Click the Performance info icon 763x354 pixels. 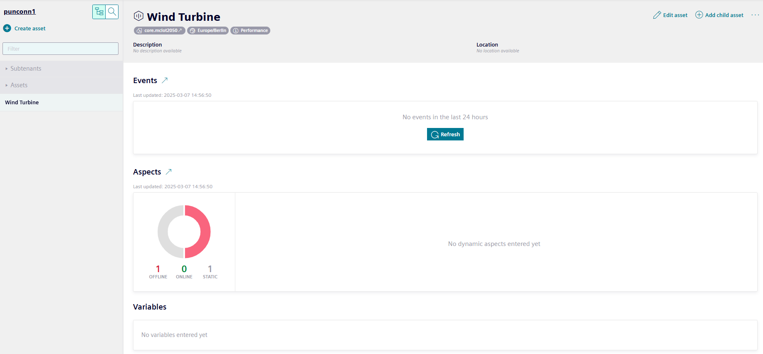coord(236,31)
